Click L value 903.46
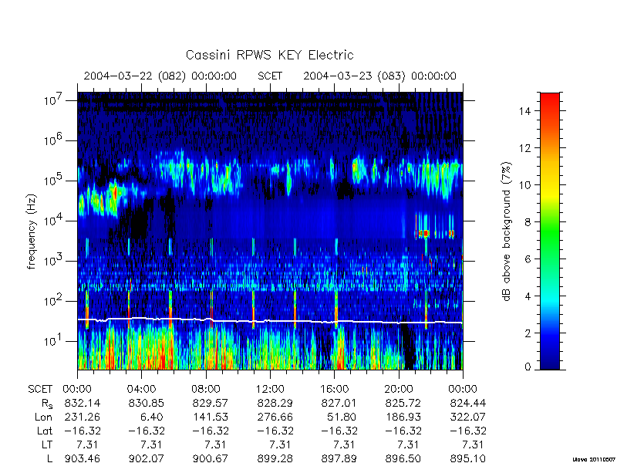 tap(83, 458)
